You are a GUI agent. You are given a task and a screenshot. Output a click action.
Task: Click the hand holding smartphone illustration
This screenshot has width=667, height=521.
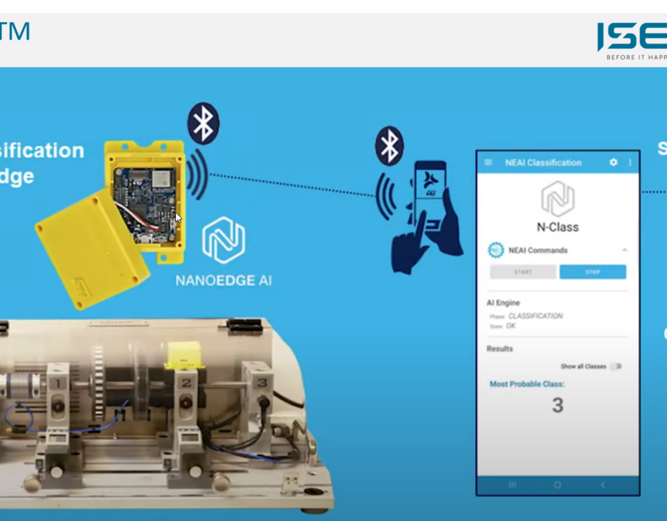pyautogui.click(x=427, y=217)
